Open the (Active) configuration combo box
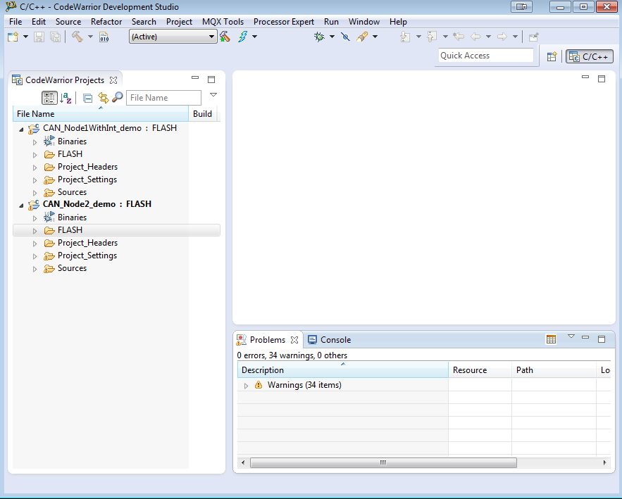Screen dimensions: 622x499 tap(173, 37)
